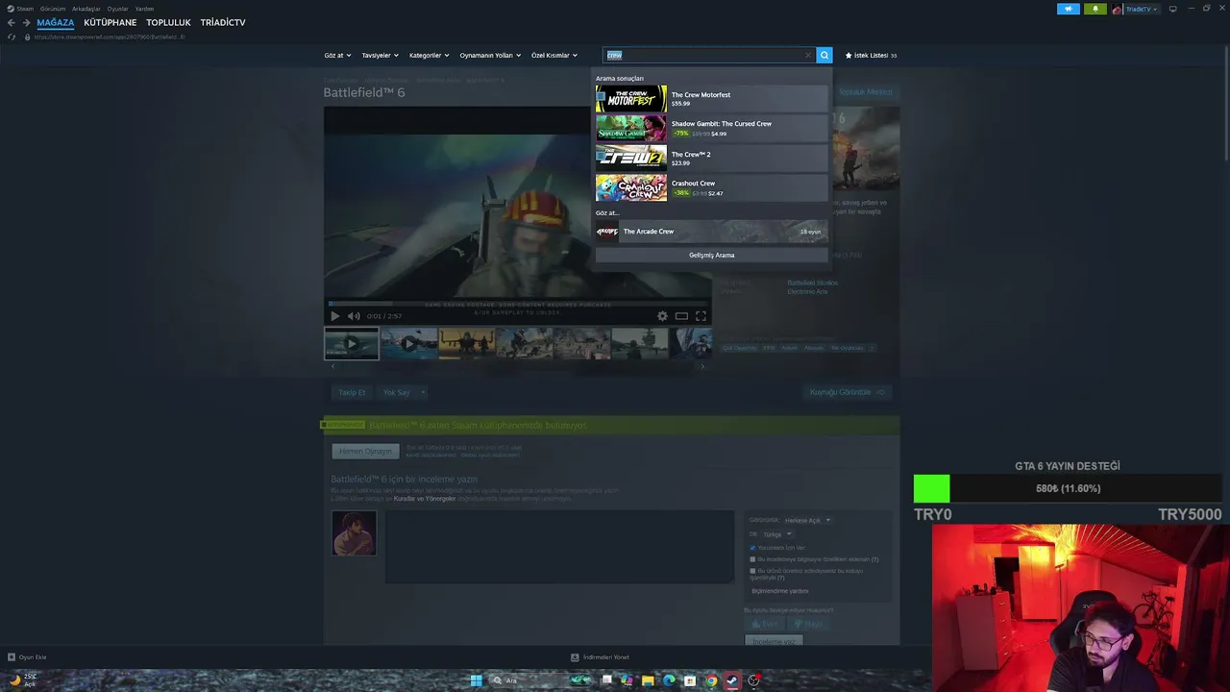Image resolution: width=1230 pixels, height=692 pixels.
Task: Reload the store page
Action: point(12,37)
